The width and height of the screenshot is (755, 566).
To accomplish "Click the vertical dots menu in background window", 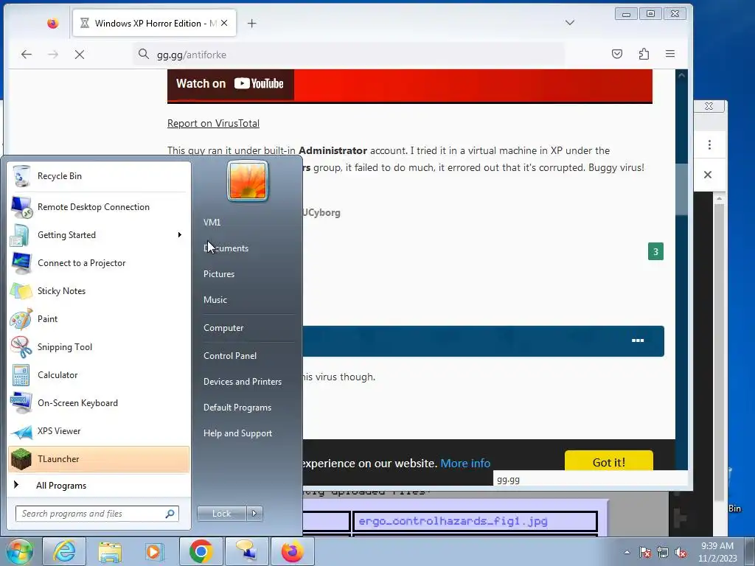I will coord(709,145).
